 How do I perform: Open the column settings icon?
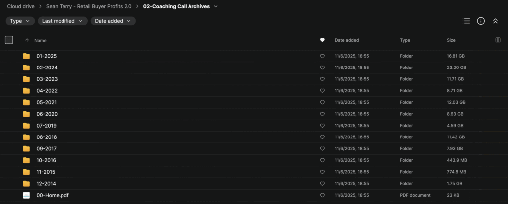[498, 40]
